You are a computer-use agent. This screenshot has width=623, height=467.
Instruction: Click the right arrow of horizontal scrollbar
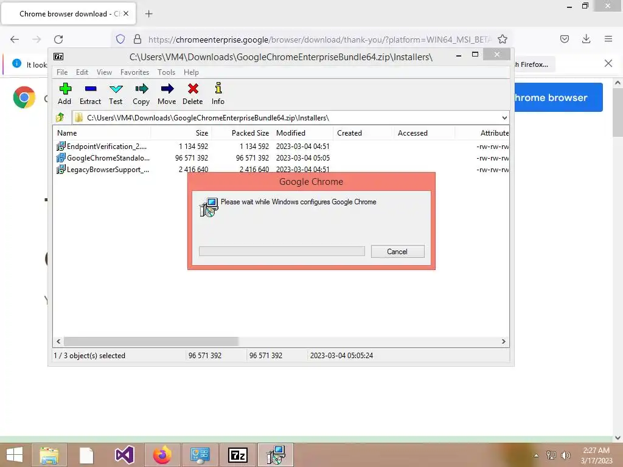(x=503, y=342)
